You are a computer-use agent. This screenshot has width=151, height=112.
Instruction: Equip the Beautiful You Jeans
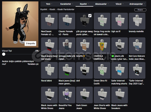click(67, 95)
